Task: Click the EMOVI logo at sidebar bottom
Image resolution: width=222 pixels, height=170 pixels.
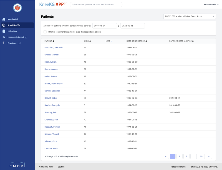Action: (x=17, y=165)
